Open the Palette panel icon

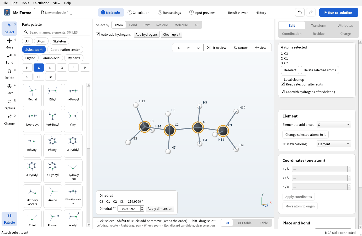9,219
